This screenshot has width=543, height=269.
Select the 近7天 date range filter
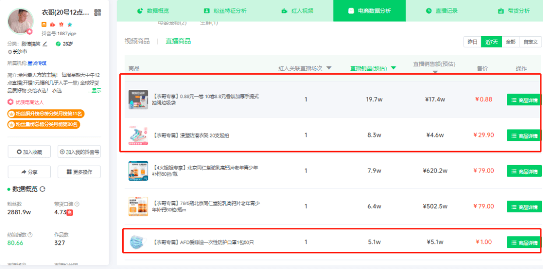point(491,42)
